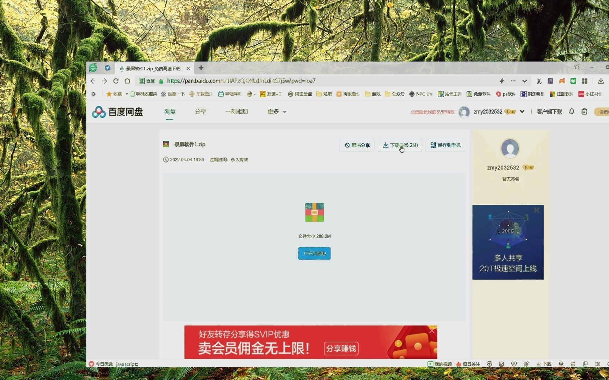Open the four-square apps grid icon
Viewport: 609px width, 380px height.
point(585,81)
